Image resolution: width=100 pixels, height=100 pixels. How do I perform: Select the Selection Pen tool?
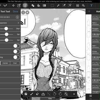point(64,6)
